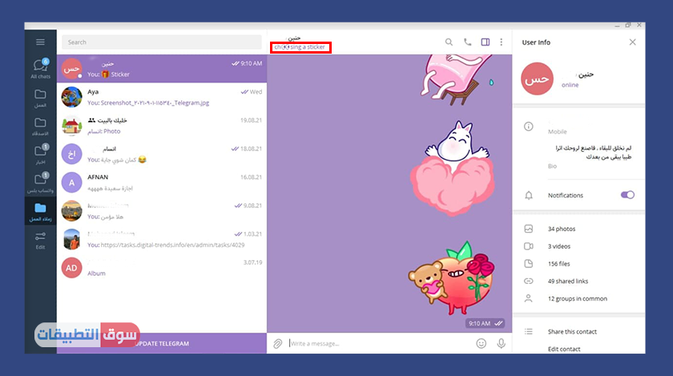Click the file icon beside 156 files
The height and width of the screenshot is (376, 673).
click(x=528, y=264)
